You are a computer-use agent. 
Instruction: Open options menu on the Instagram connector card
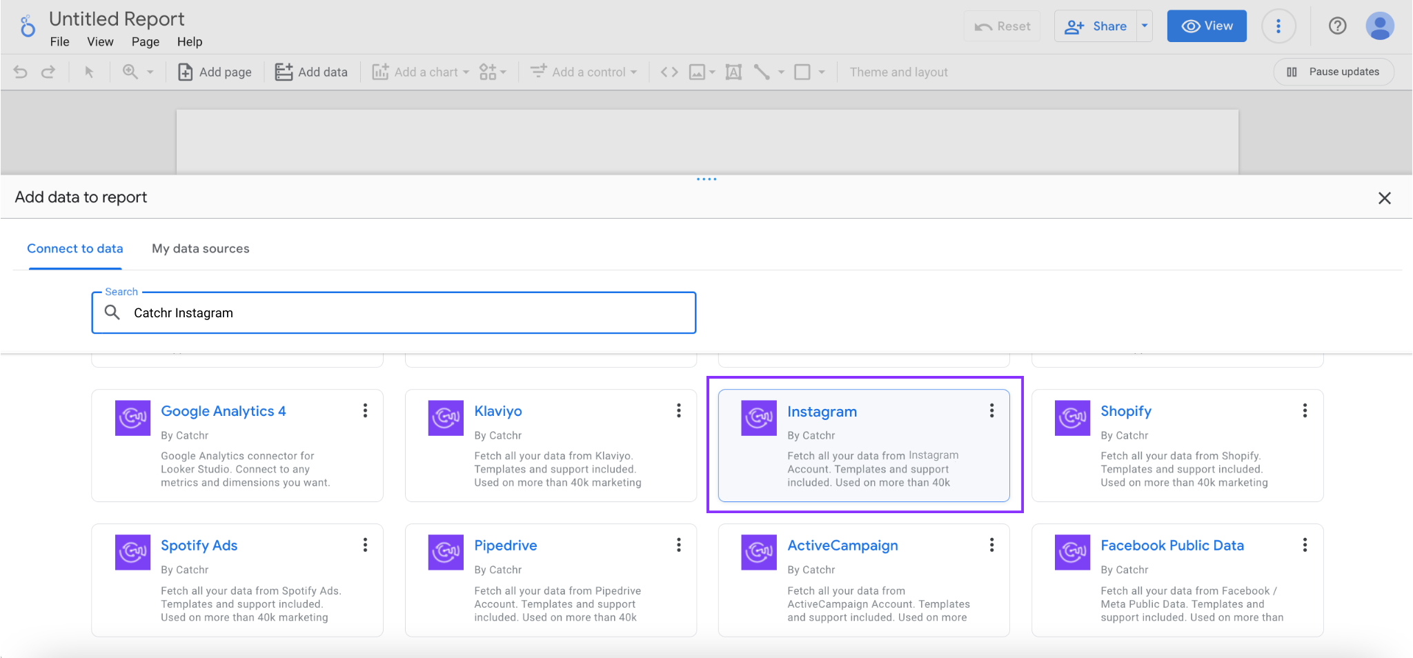pyautogui.click(x=991, y=410)
